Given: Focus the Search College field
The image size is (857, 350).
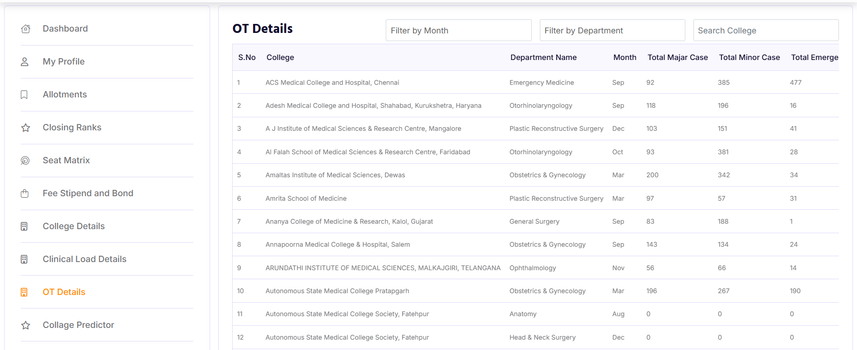Looking at the screenshot, I should pyautogui.click(x=765, y=31).
